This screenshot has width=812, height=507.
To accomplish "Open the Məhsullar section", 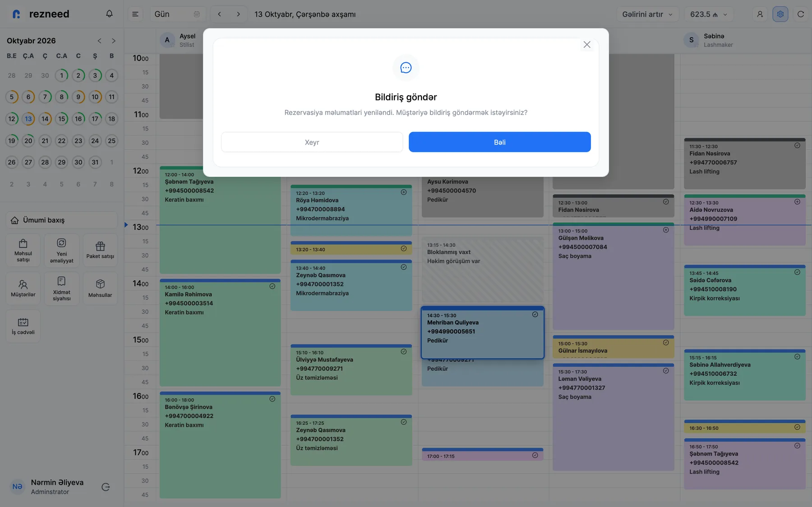I will (100, 289).
